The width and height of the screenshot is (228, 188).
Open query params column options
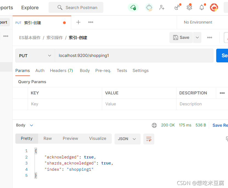(222, 93)
